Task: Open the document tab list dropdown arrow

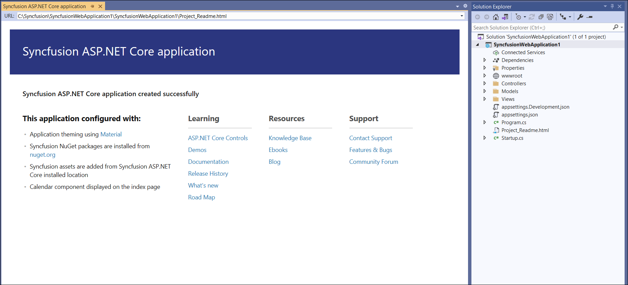Action: [x=458, y=6]
